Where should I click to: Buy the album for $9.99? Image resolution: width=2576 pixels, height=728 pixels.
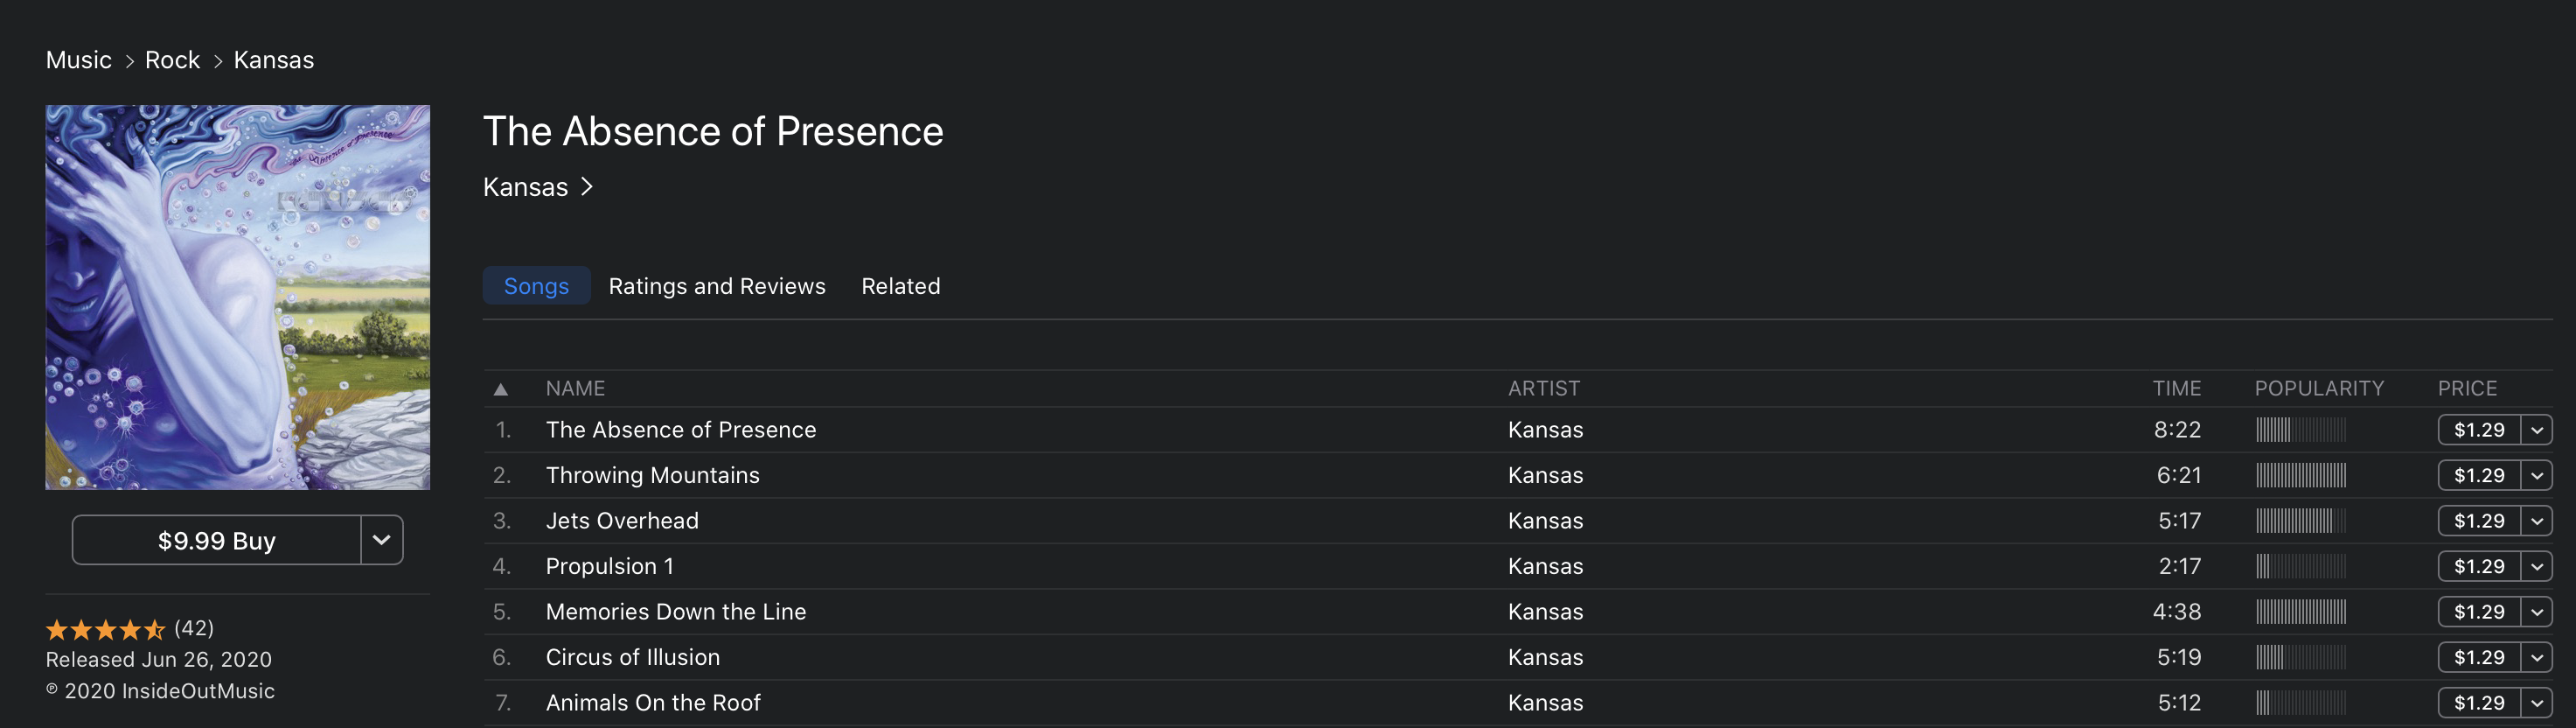click(216, 540)
